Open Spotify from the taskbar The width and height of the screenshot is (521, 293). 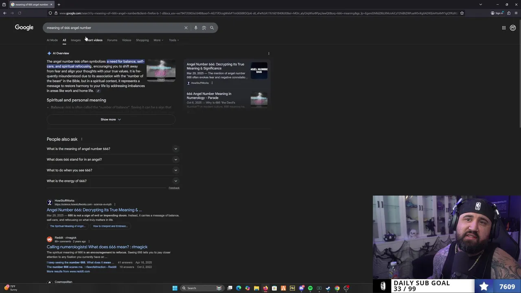point(310,288)
